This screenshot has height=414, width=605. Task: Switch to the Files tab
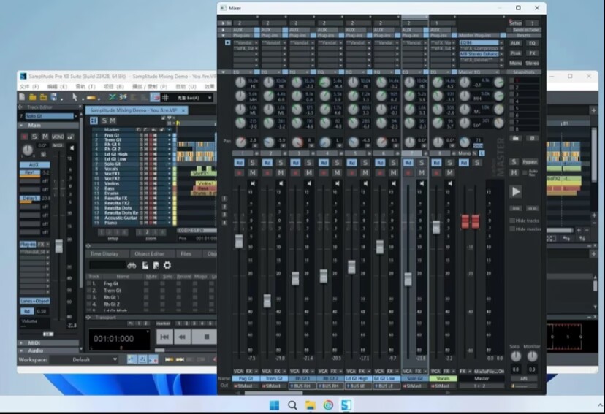click(x=186, y=253)
